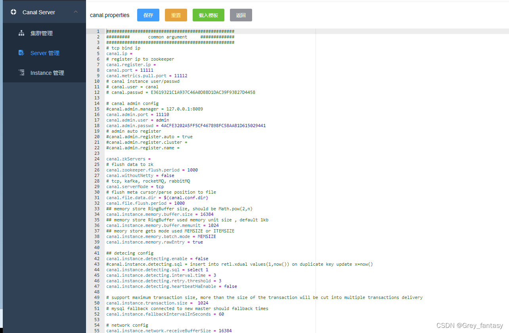Click the Canal Server sidebar header
The width and height of the screenshot is (509, 333).
tap(44, 12)
